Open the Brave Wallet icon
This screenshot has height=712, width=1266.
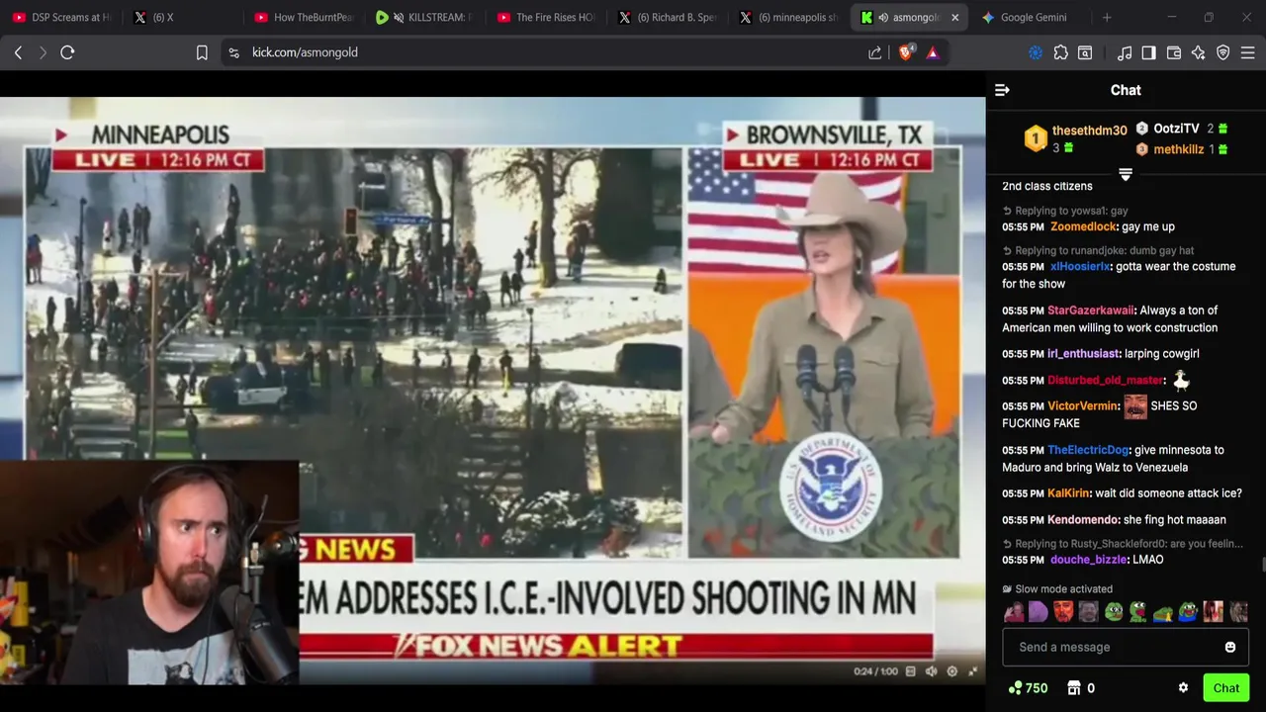[1174, 52]
